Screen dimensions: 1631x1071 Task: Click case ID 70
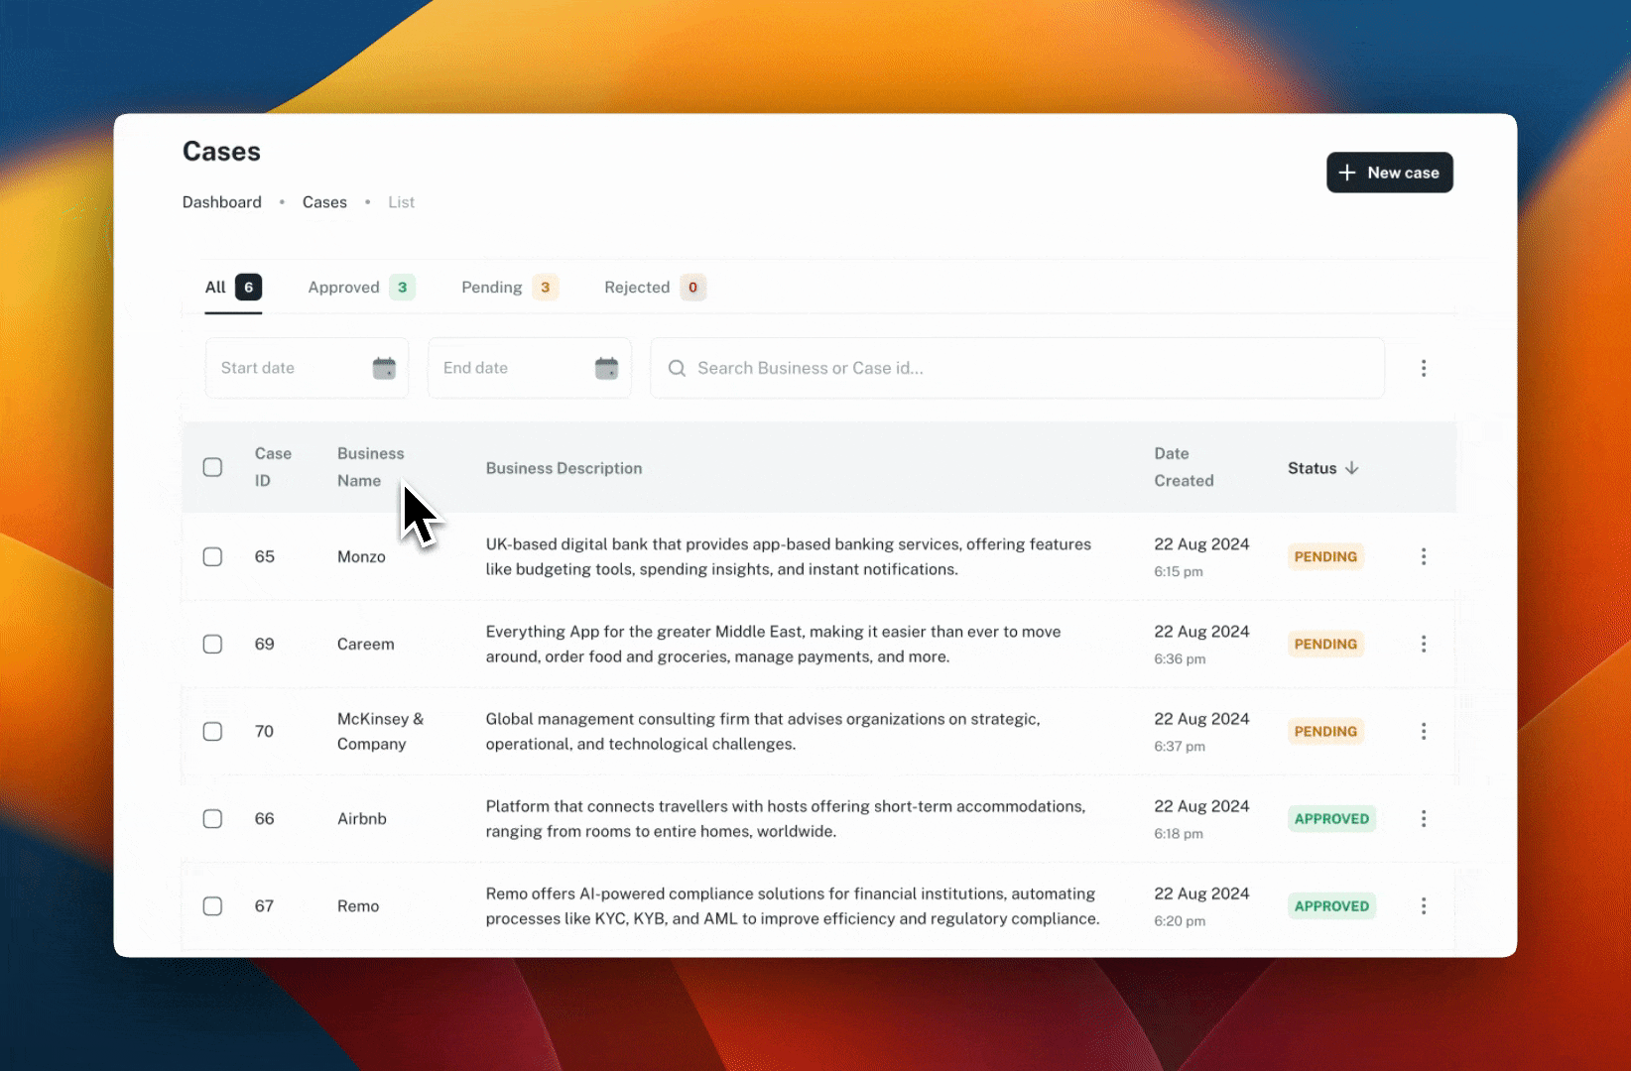(264, 731)
